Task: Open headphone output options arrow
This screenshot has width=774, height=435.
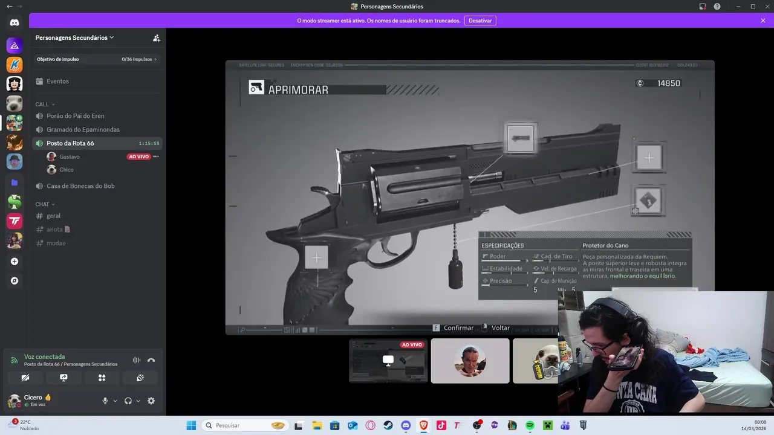Action: [x=138, y=401]
